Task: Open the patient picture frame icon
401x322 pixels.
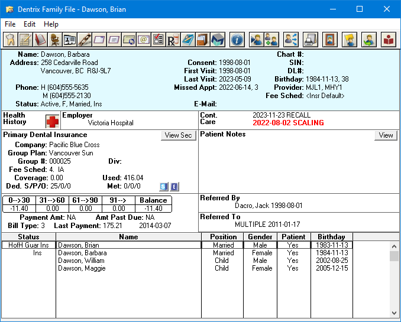Action: pyautogui.click(x=329, y=40)
